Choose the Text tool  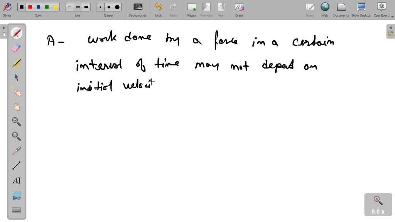pos(16,180)
